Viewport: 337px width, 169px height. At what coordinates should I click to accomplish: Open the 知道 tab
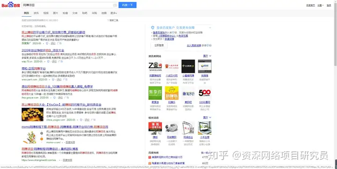pos(65,13)
